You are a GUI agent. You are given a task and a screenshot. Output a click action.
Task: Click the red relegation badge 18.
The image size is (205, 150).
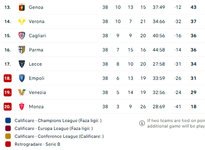coord(8,78)
